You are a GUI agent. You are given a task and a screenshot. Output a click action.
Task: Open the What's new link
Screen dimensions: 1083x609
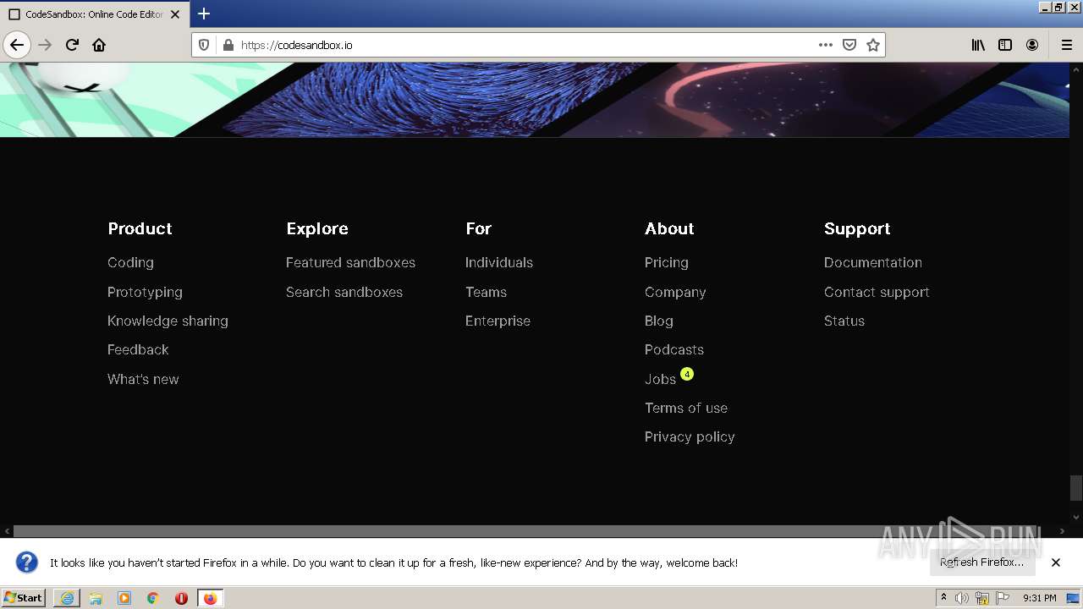tap(143, 379)
